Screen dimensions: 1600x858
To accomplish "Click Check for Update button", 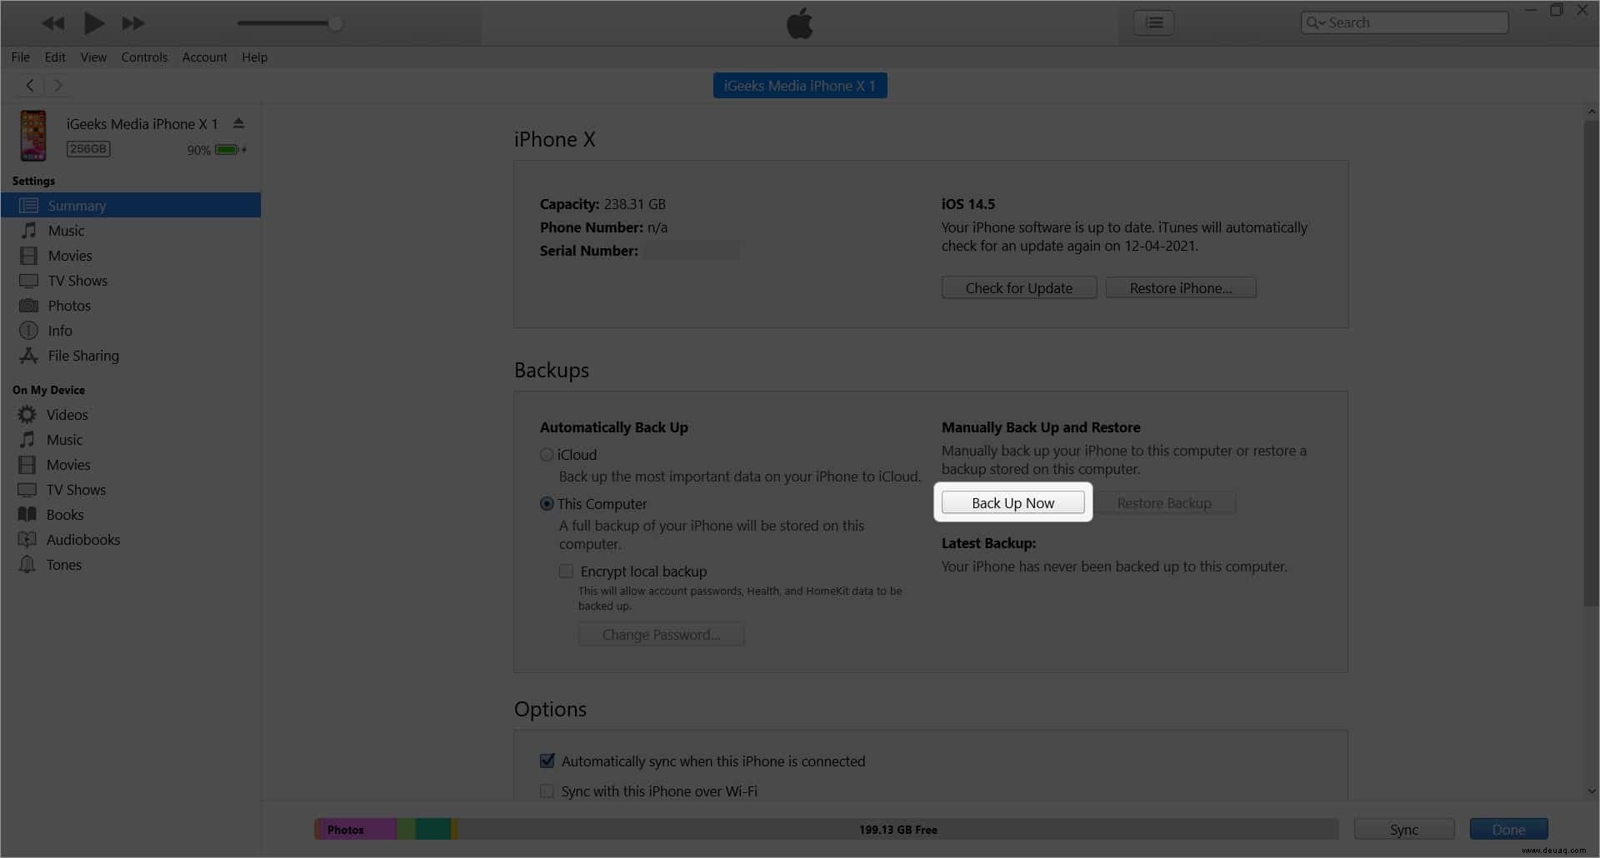I will coord(1018,288).
